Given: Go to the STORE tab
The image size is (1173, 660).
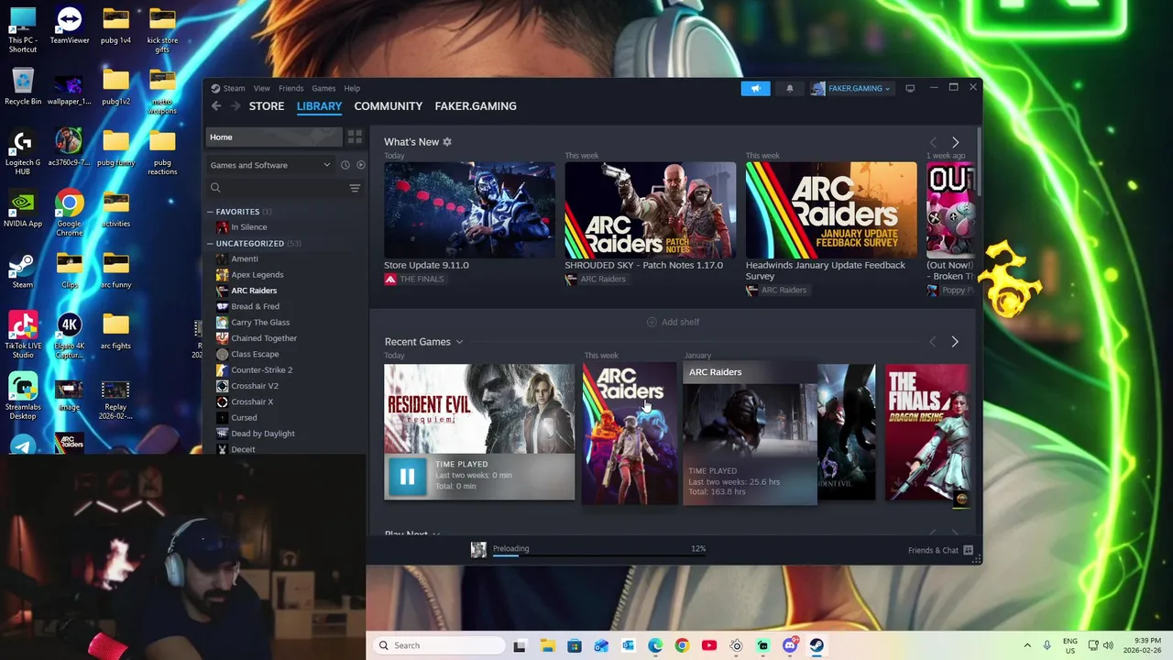Looking at the screenshot, I should [267, 106].
